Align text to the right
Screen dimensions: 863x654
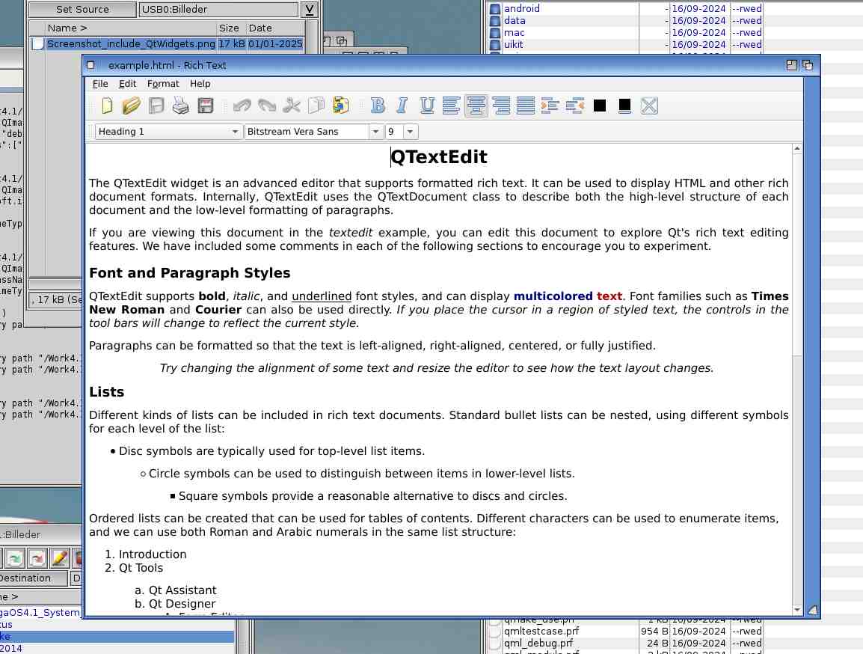[501, 106]
